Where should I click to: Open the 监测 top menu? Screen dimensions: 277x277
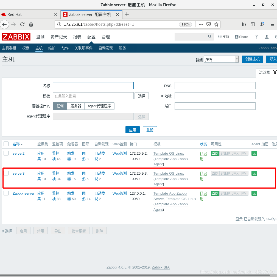point(40,37)
